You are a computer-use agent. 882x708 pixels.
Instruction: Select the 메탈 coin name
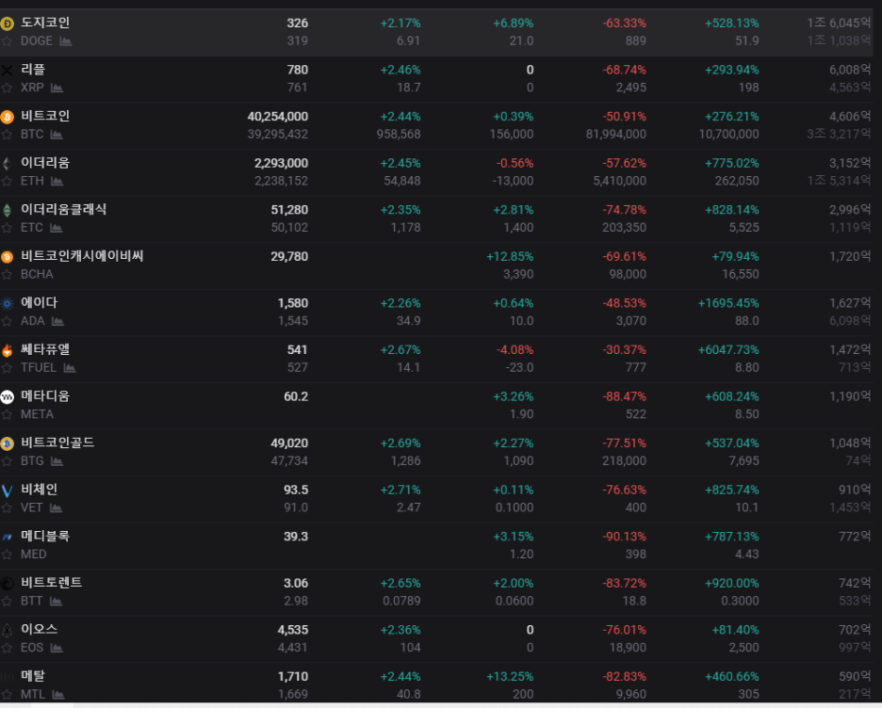click(33, 675)
